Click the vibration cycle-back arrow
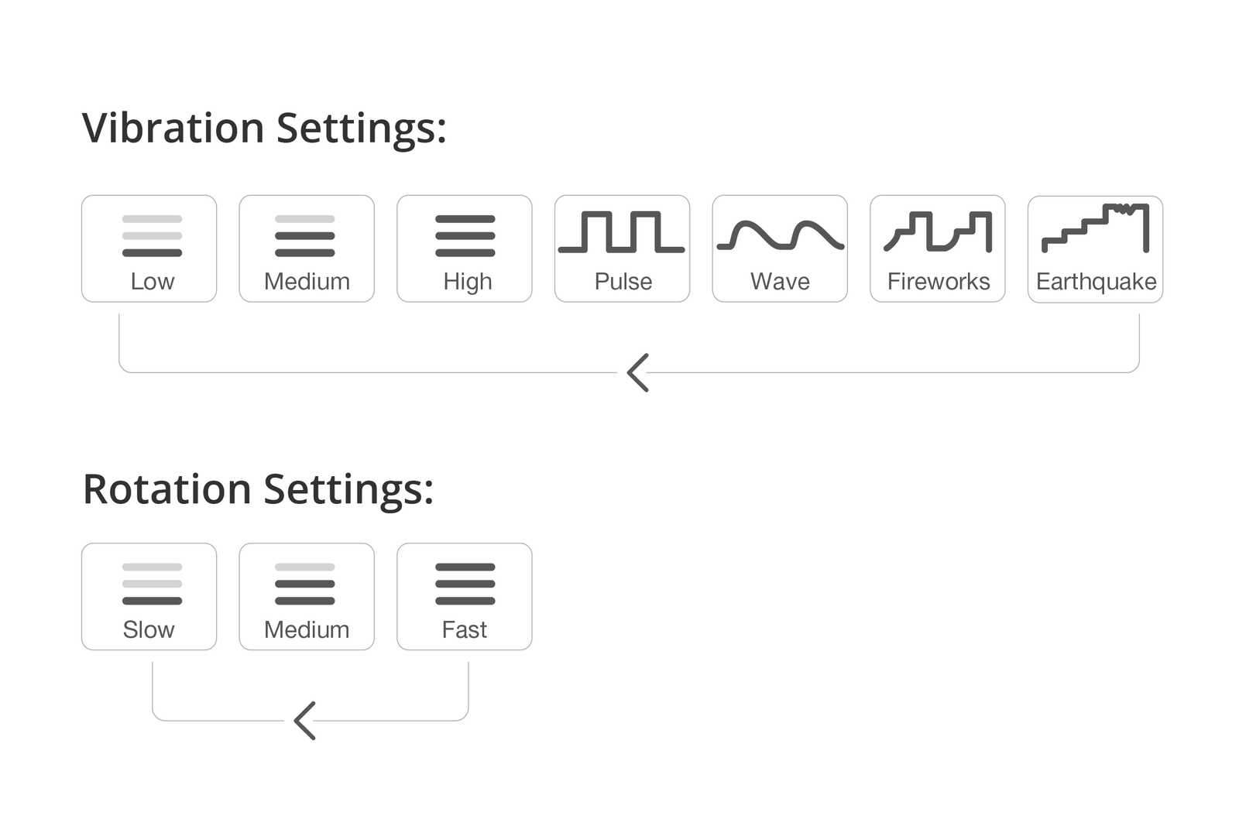This screenshot has height=826, width=1239. tap(637, 373)
